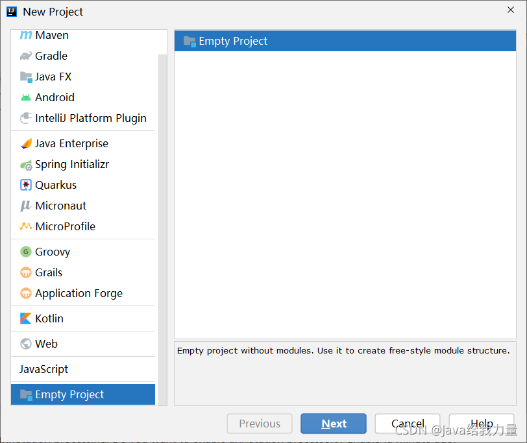Pick the Grails label
This screenshot has height=443, width=527.
click(49, 272)
